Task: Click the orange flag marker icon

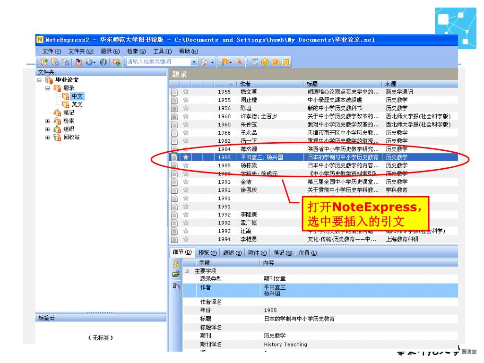Action: click(225, 62)
